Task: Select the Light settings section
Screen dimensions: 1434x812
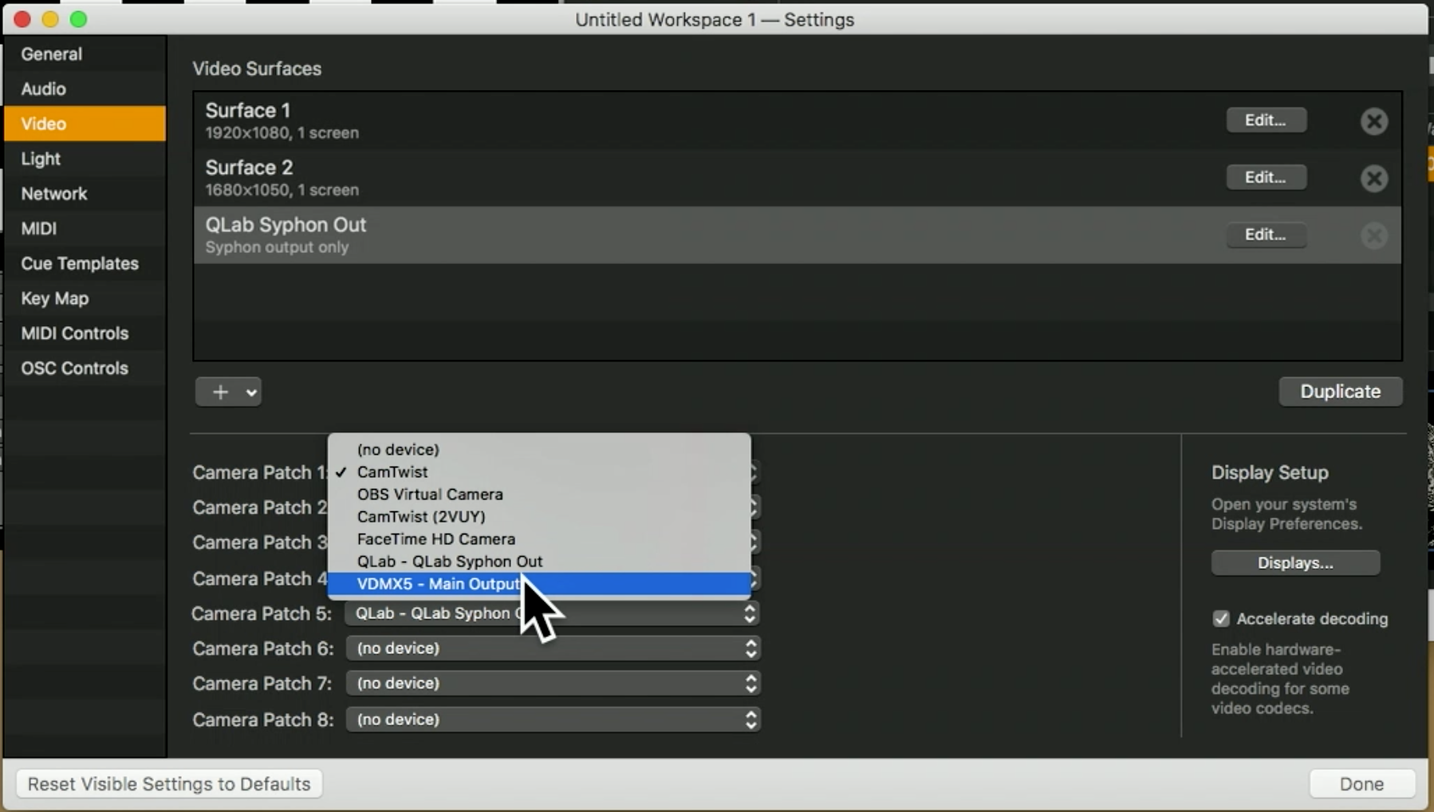Action: click(41, 159)
